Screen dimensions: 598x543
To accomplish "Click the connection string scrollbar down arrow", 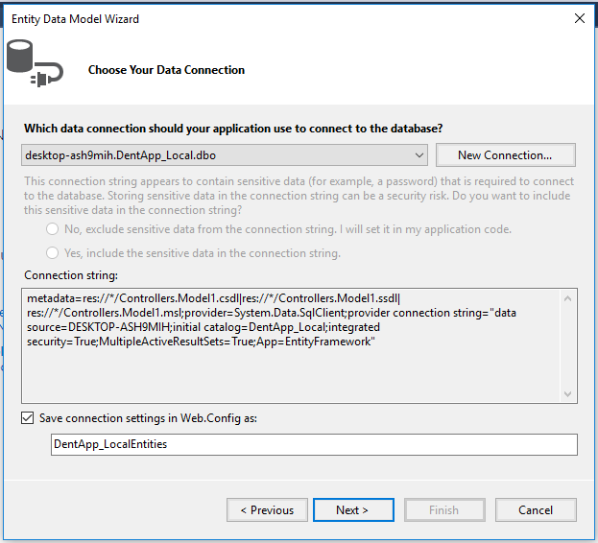I will (568, 393).
